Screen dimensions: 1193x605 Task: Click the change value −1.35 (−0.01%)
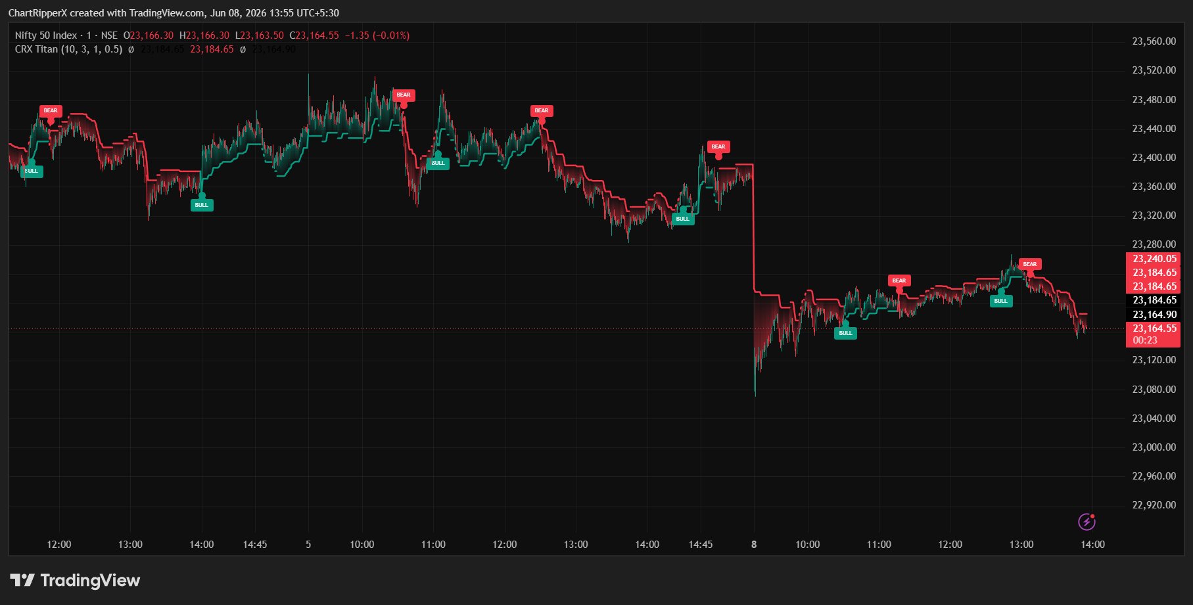(377, 35)
